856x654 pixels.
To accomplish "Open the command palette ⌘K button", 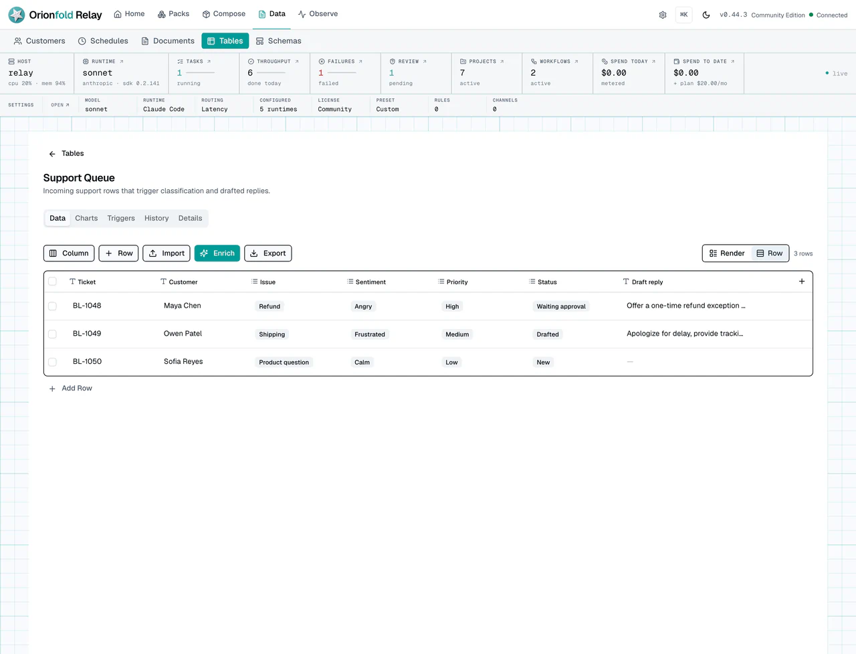I will [684, 15].
